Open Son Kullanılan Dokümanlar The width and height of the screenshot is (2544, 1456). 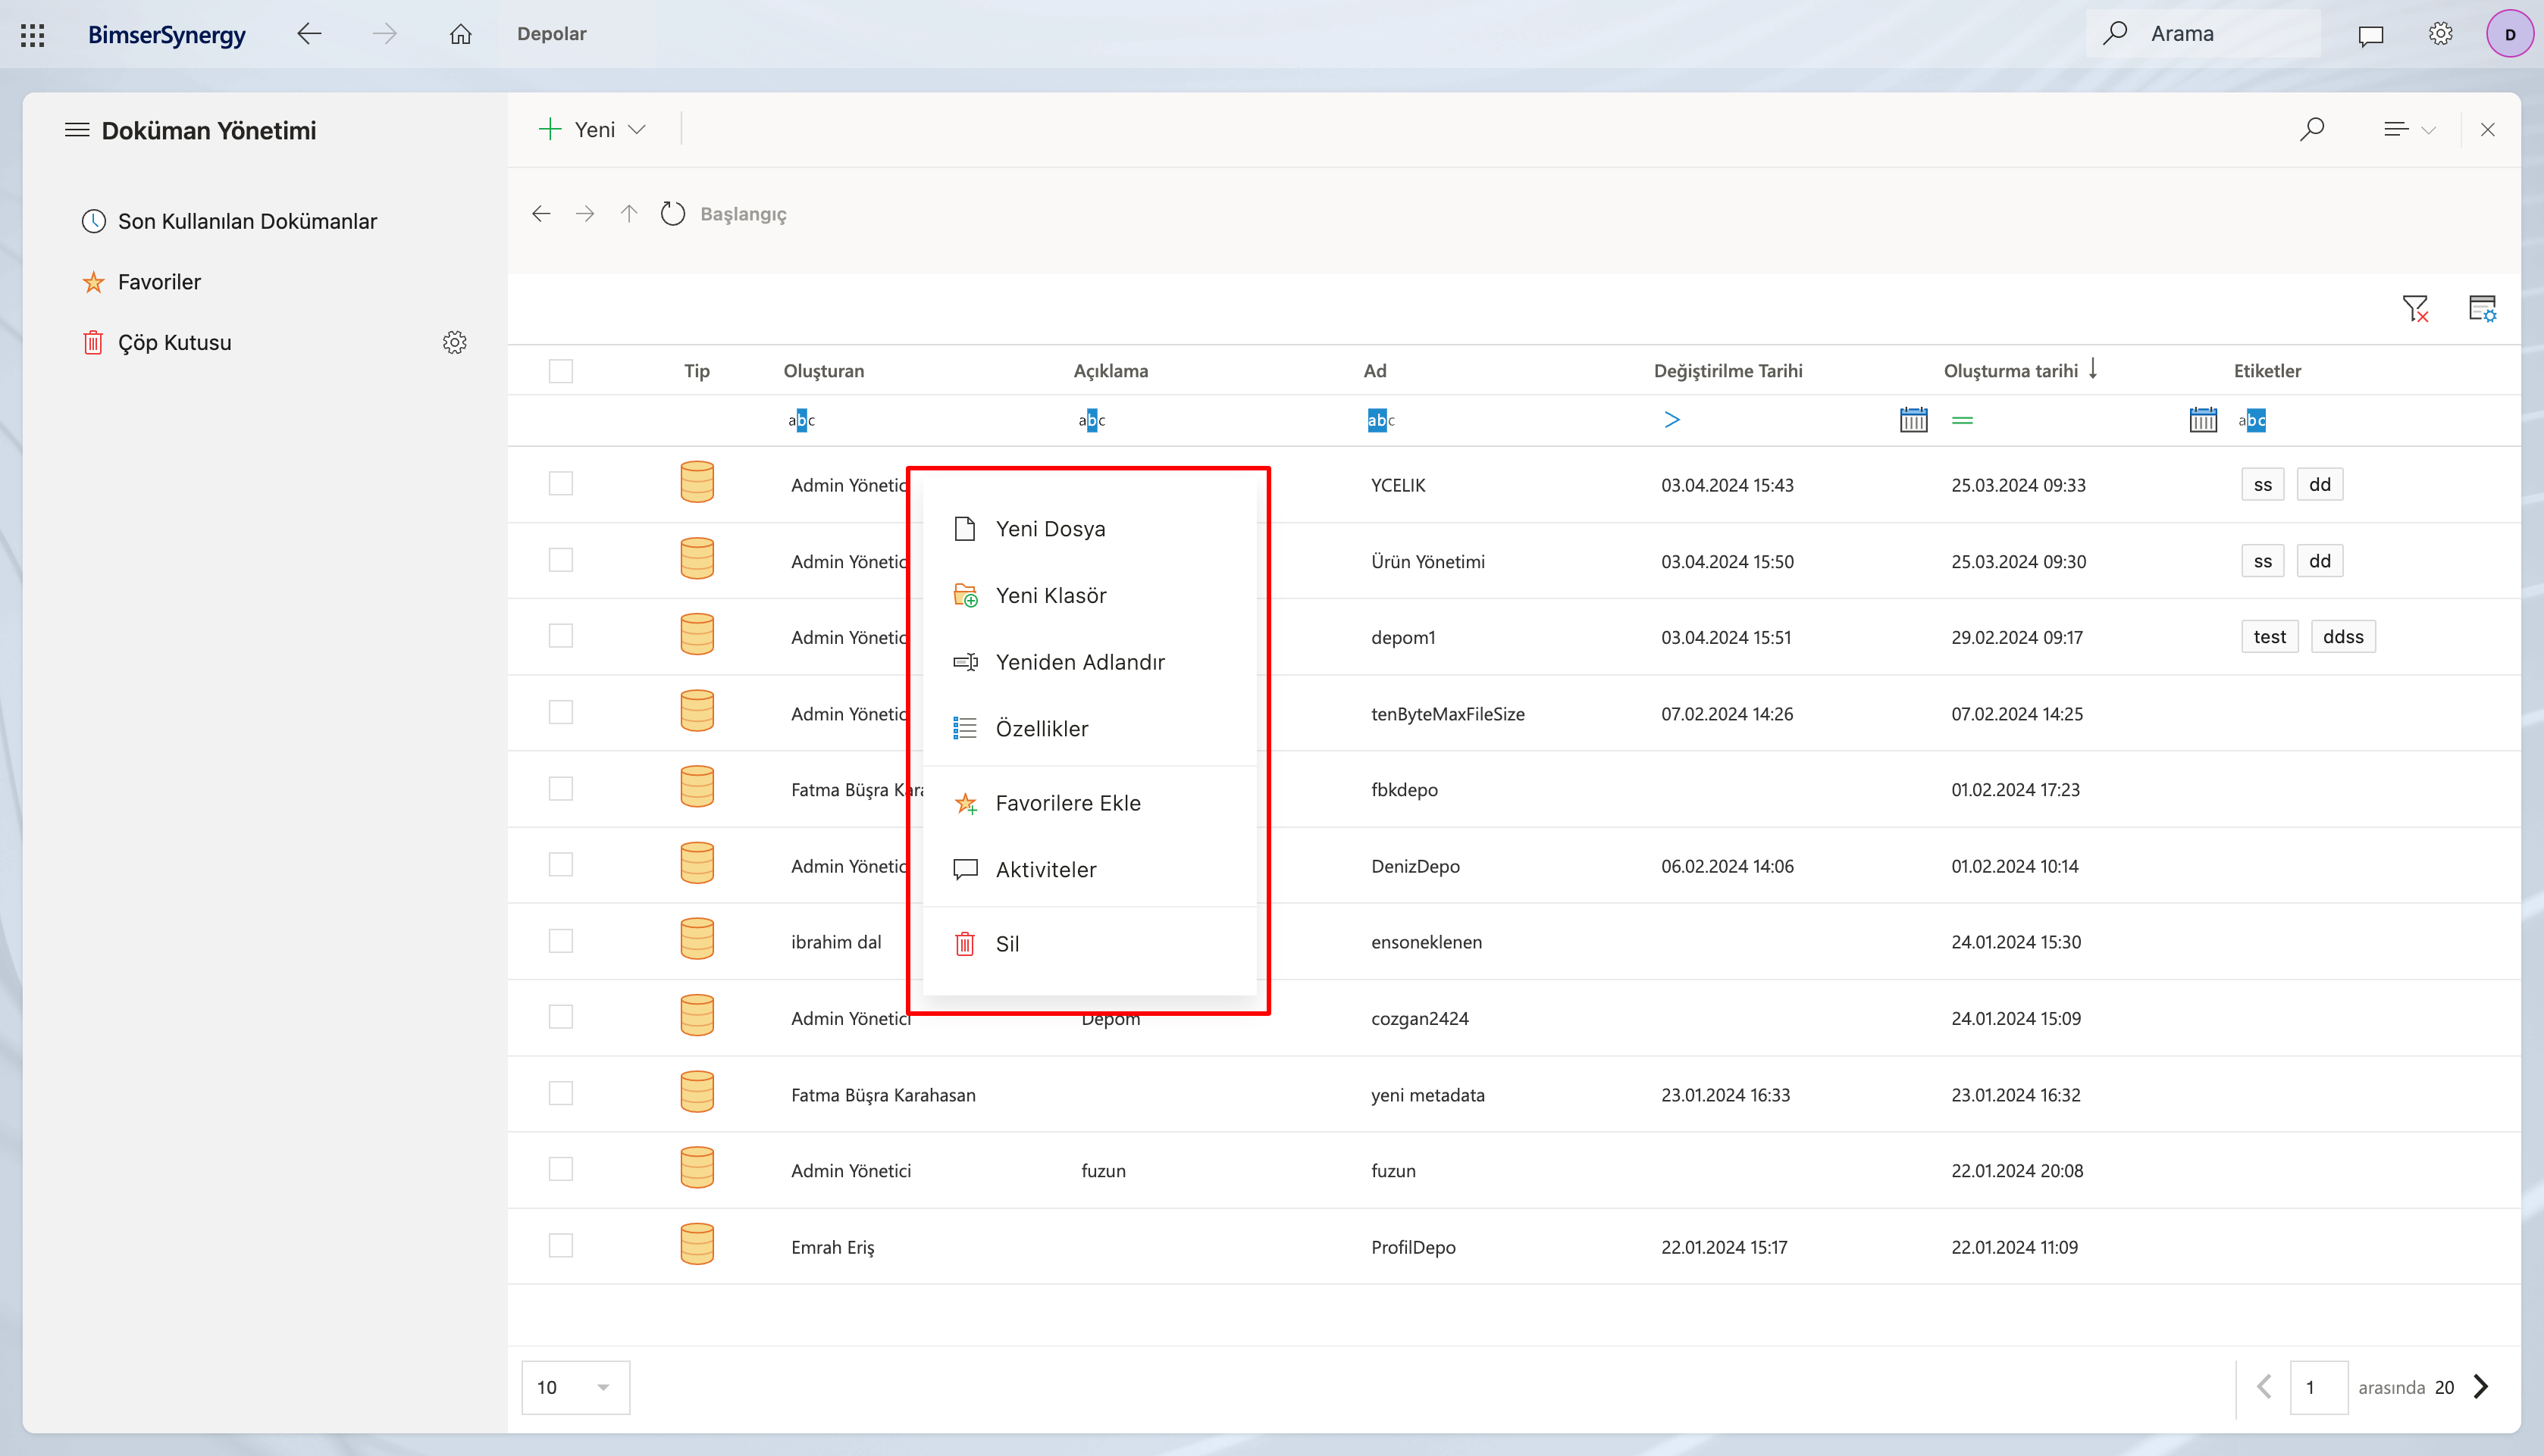point(229,221)
